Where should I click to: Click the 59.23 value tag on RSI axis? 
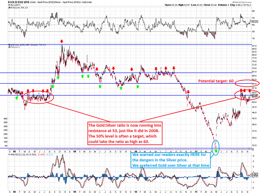click(255, 21)
